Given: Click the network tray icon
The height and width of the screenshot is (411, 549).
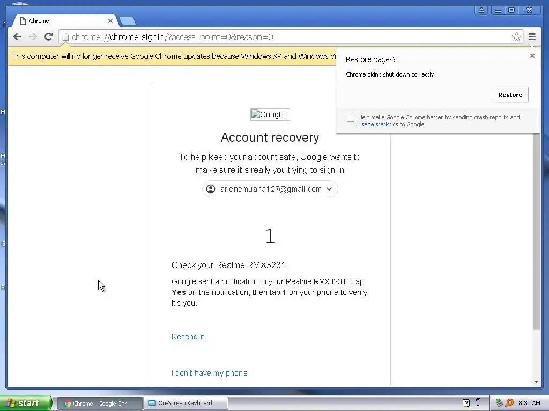Looking at the screenshot, I should [x=499, y=403].
